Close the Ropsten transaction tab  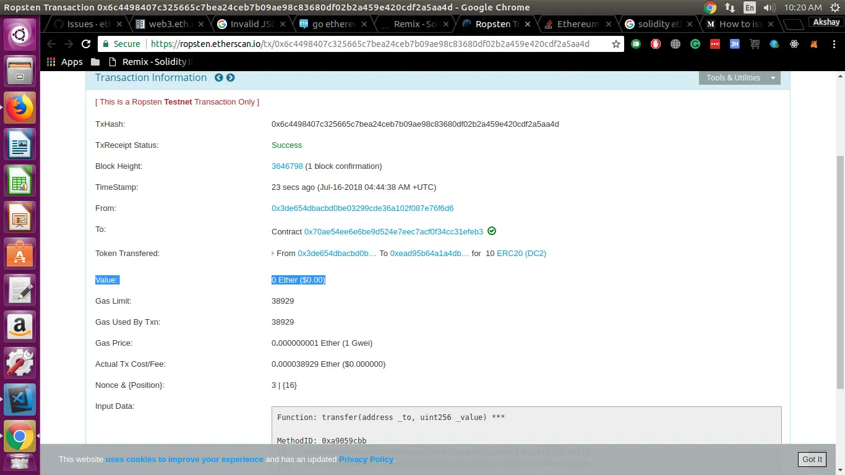pos(526,24)
